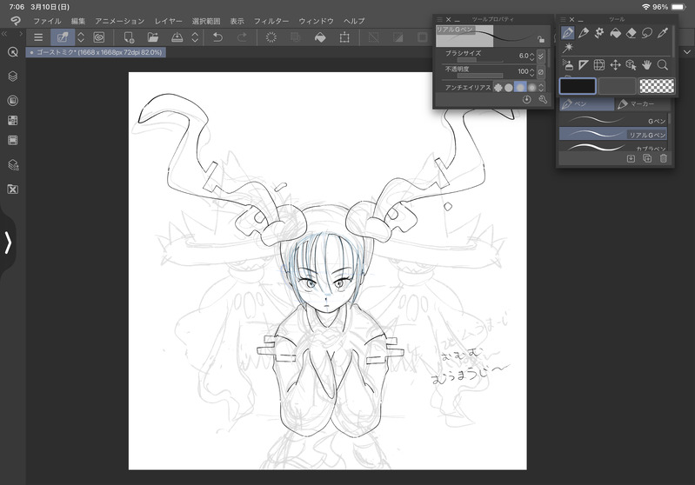Set anti-aliasing to Medium

click(x=520, y=88)
